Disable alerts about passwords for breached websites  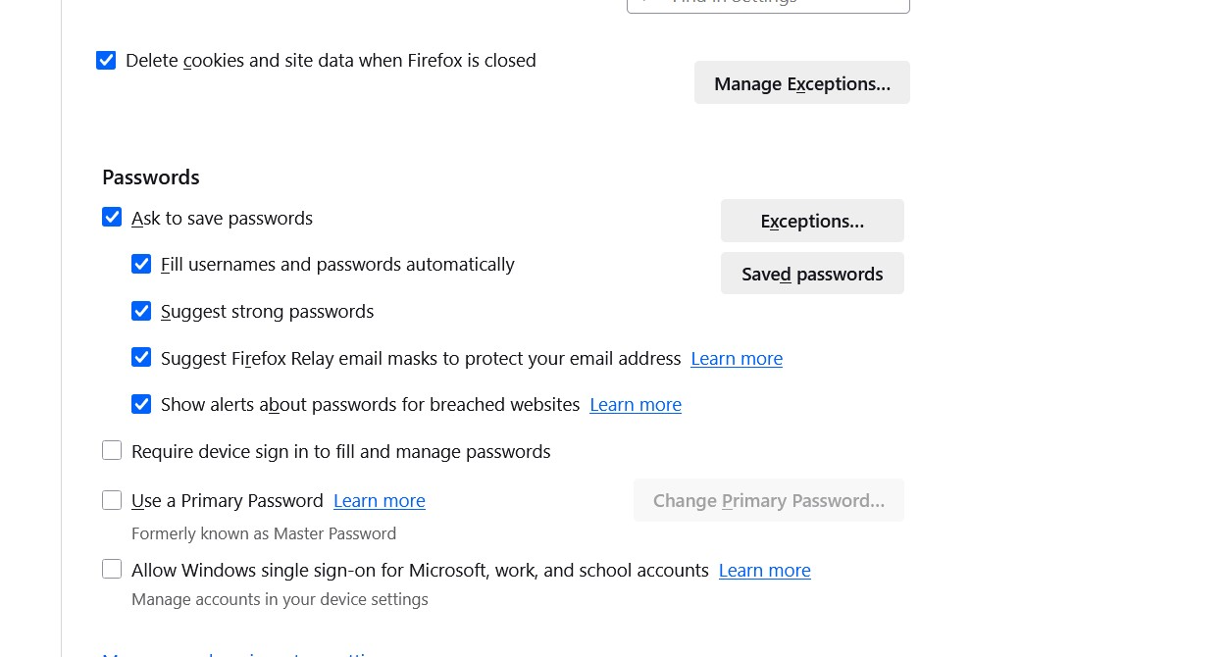pyautogui.click(x=141, y=404)
